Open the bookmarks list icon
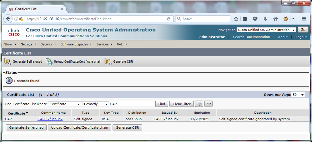Viewport: 312px width, 142px height. pos(245,19)
